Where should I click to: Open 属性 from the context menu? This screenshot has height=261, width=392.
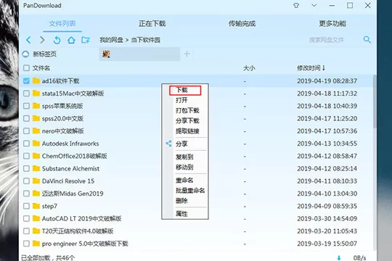point(181,214)
